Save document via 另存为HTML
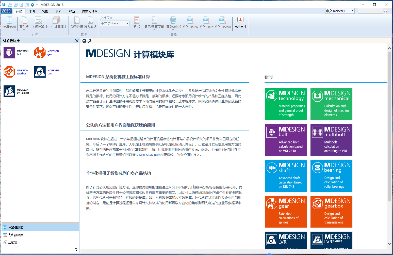 pyautogui.click(x=190, y=23)
